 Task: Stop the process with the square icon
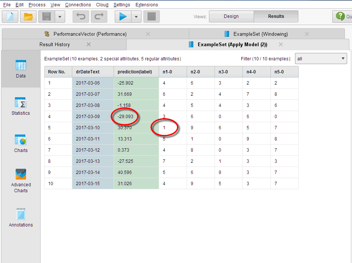[152, 16]
